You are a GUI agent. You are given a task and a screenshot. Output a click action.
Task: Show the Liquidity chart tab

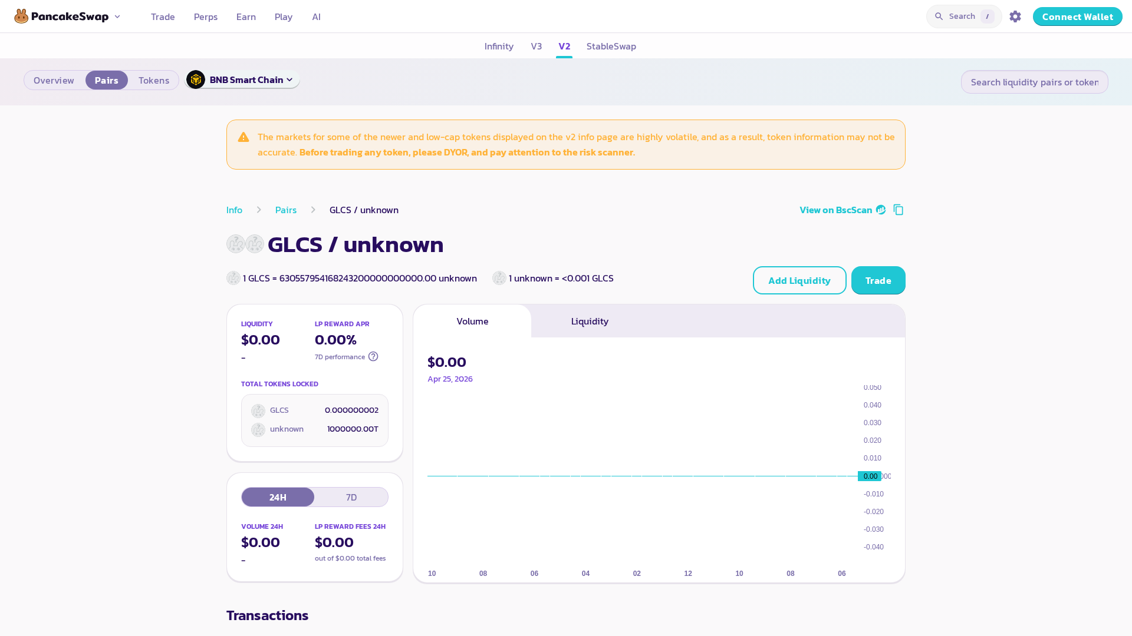590,321
